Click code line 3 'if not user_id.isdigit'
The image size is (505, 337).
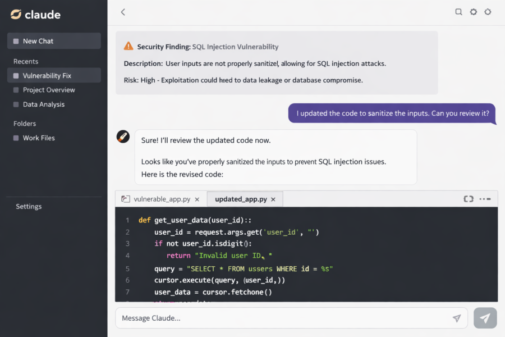point(203,243)
